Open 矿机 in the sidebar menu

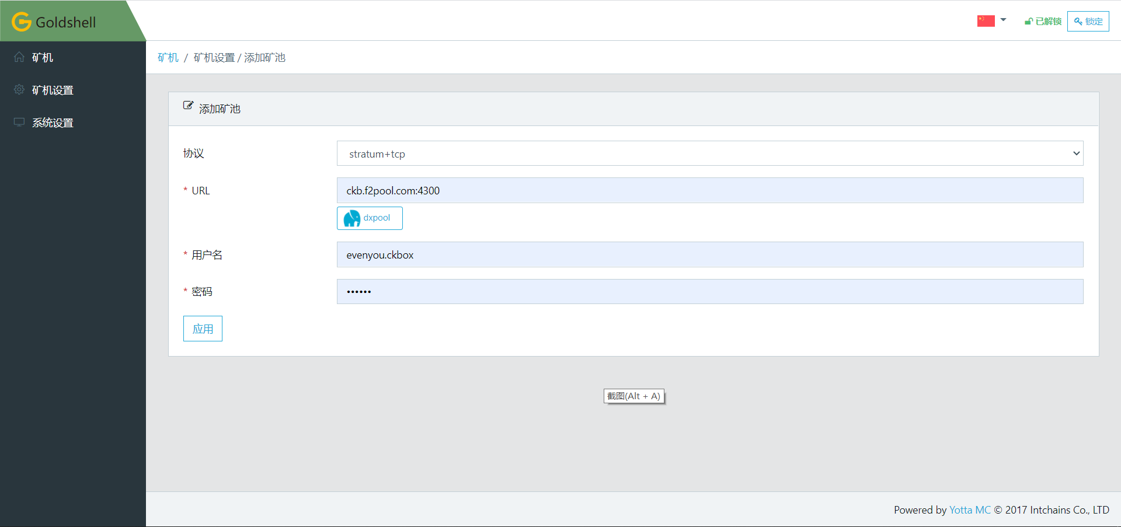tap(43, 57)
